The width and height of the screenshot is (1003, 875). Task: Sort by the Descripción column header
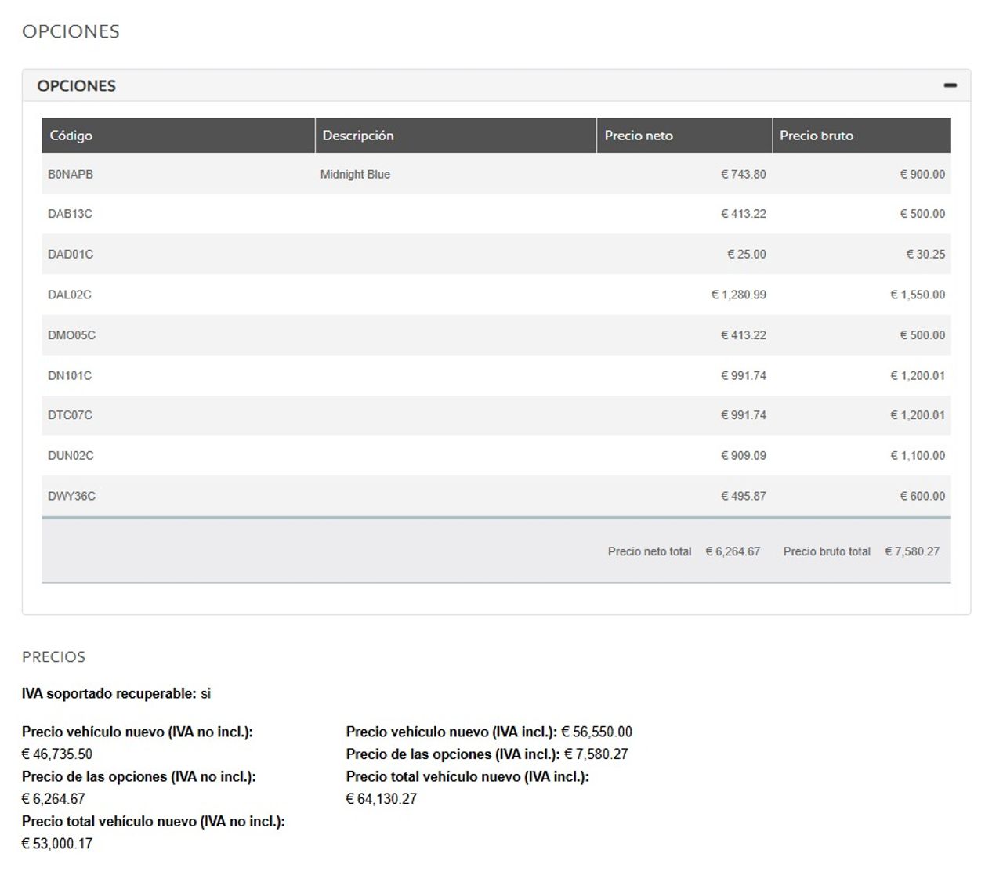coord(455,136)
